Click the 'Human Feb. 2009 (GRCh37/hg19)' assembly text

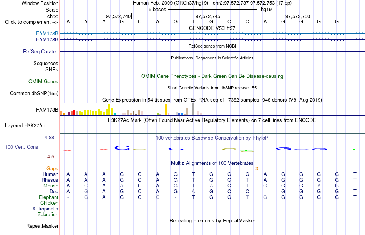coord(170,3)
